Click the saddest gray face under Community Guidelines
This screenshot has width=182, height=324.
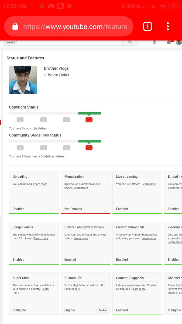20,148
